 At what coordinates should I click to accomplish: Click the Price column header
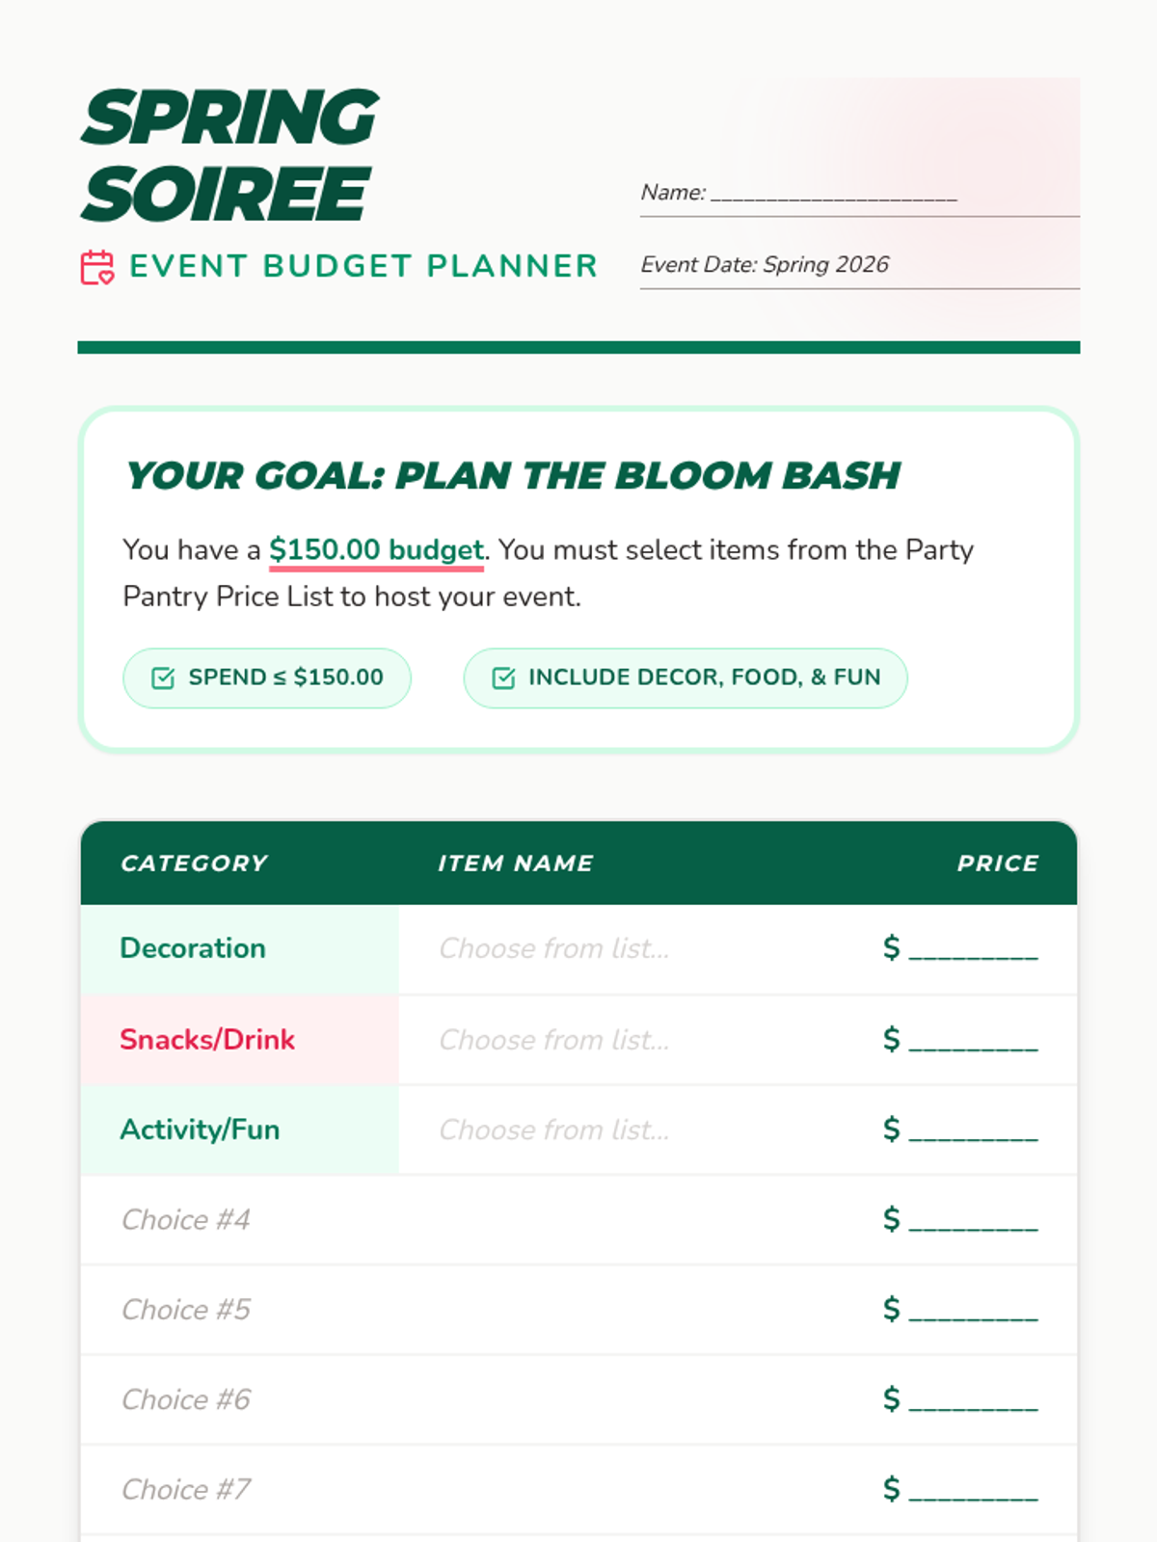[998, 864]
